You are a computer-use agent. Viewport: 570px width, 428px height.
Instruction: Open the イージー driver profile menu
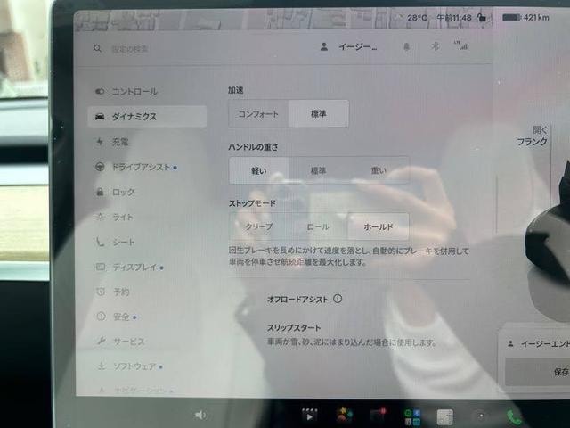point(358,47)
